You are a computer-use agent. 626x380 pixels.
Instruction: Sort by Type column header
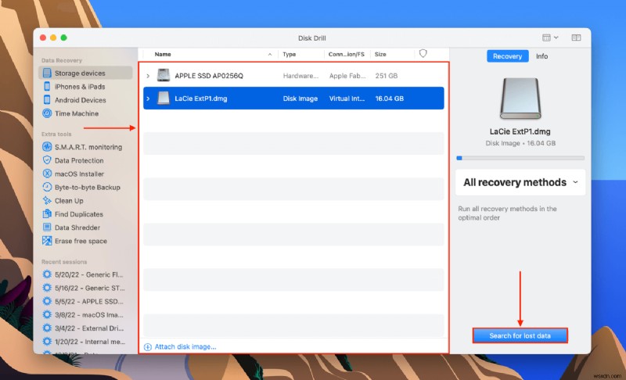click(x=289, y=54)
